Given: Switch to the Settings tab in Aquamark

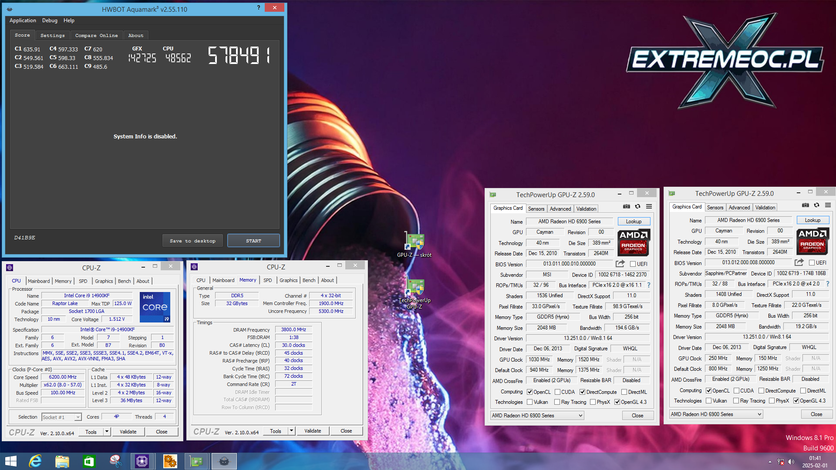Looking at the screenshot, I should [x=52, y=35].
